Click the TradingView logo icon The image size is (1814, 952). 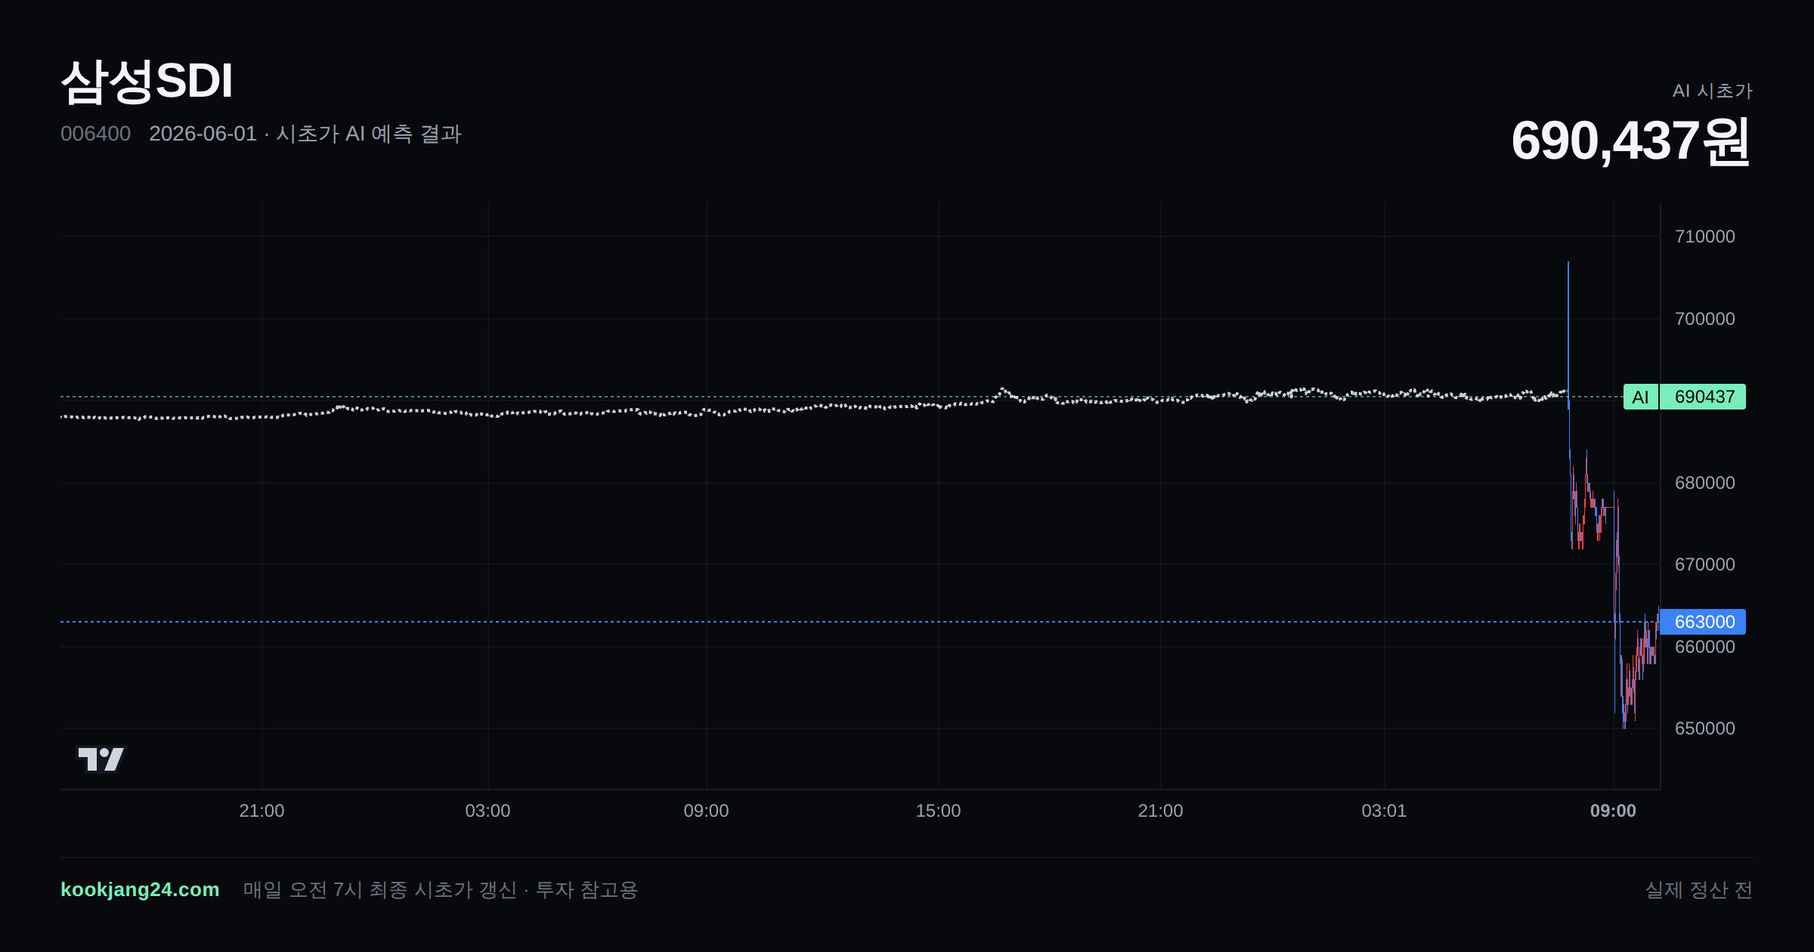pos(101,759)
